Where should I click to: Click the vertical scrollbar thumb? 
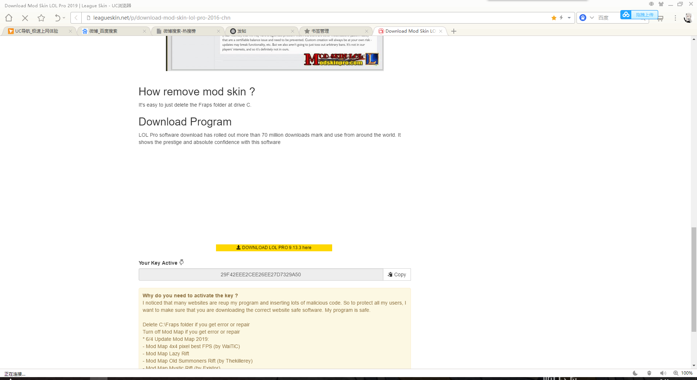694,279
